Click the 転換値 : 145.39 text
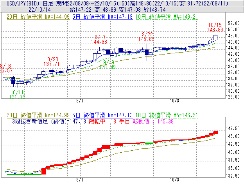244x185 pixels. point(153,121)
